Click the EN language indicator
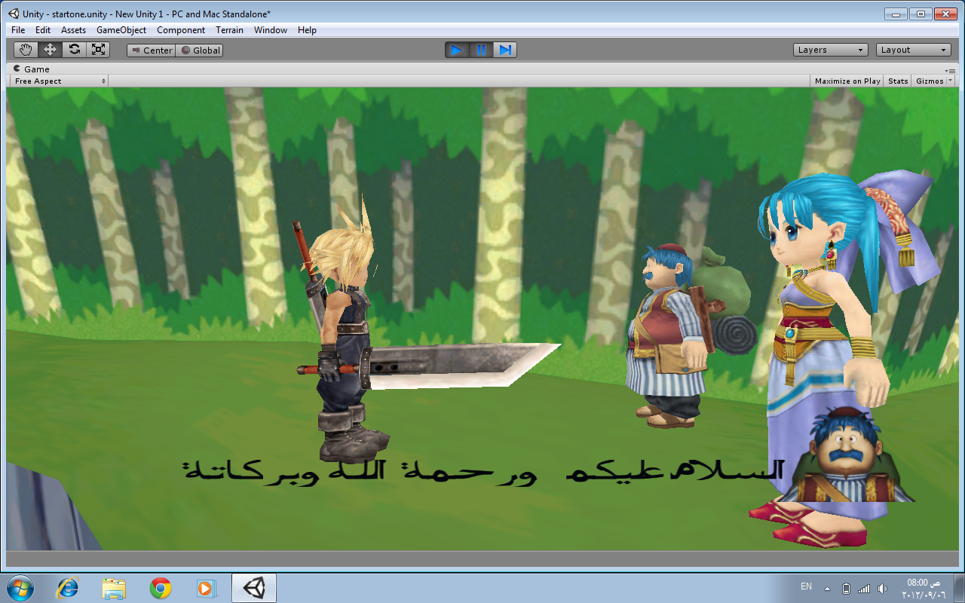This screenshot has width=965, height=603. coord(806,586)
